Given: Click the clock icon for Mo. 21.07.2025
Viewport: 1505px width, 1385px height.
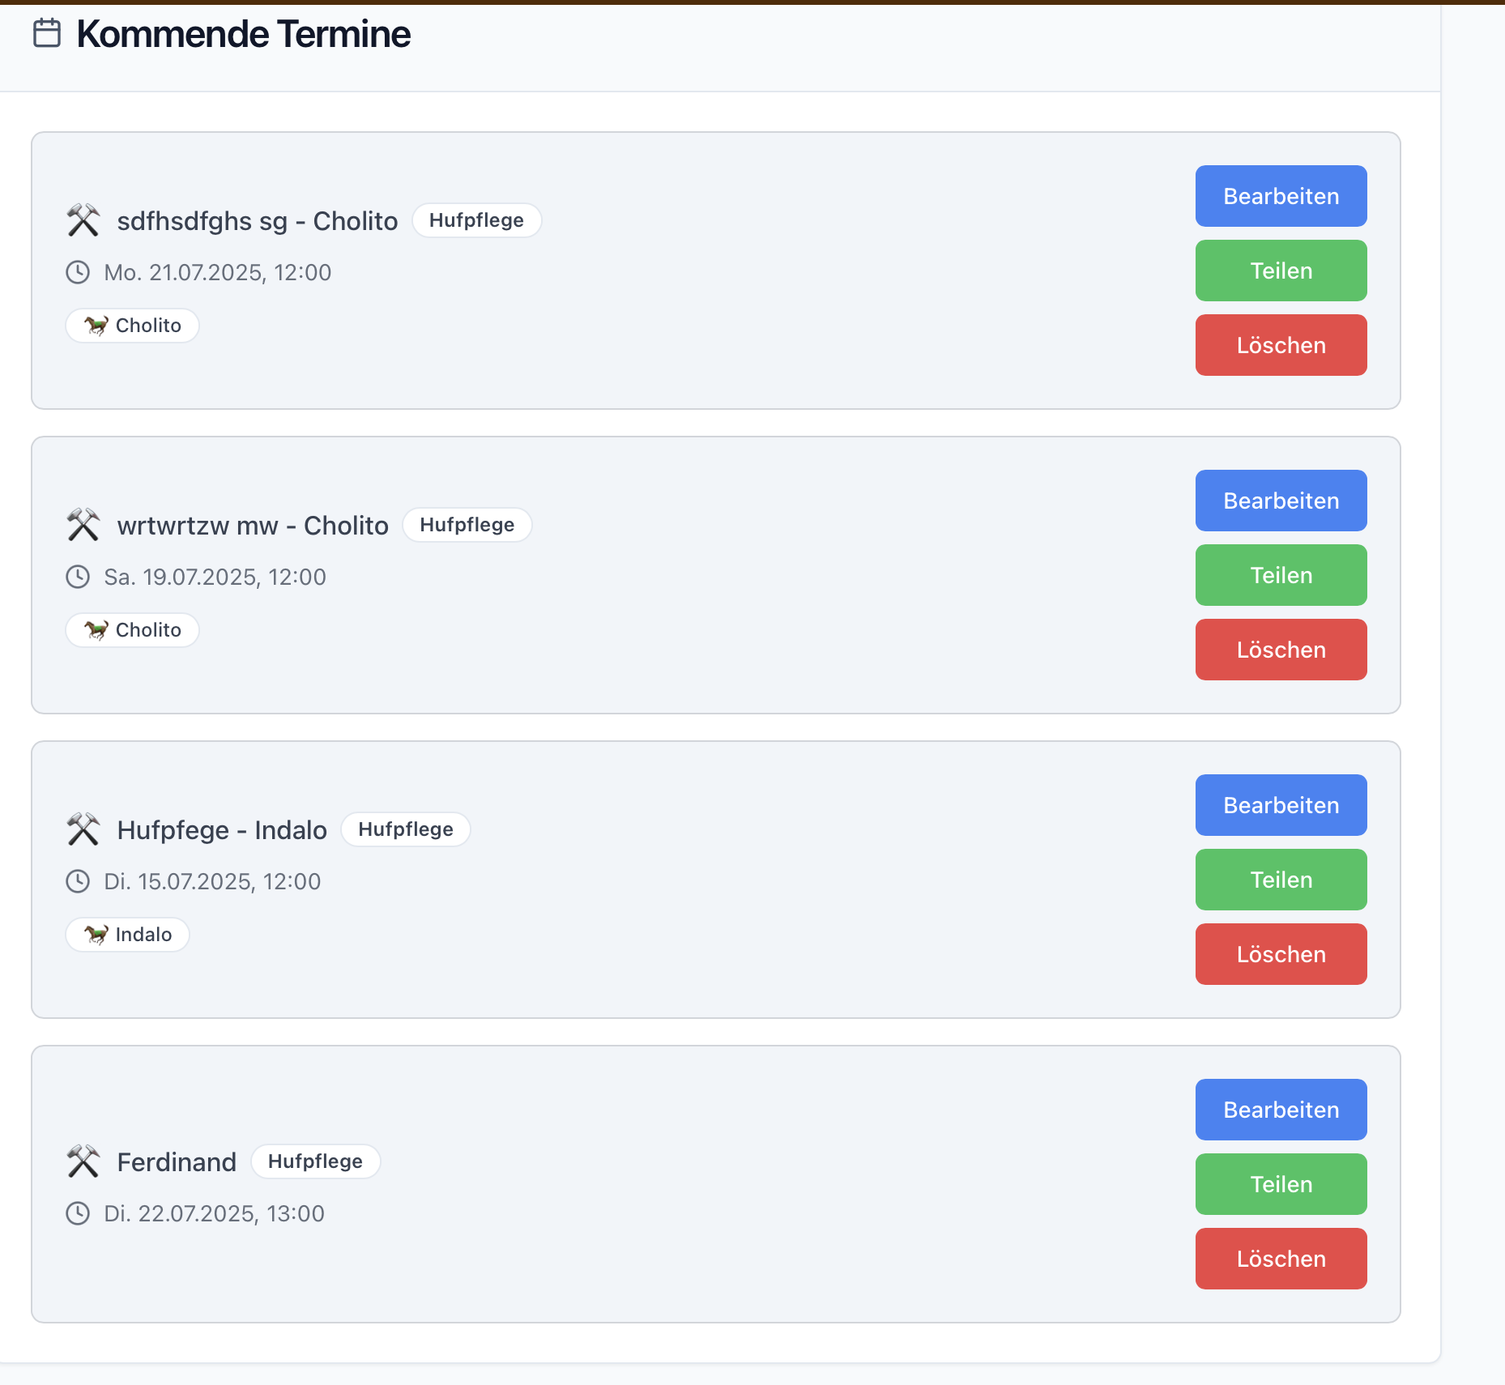Looking at the screenshot, I should tap(78, 272).
